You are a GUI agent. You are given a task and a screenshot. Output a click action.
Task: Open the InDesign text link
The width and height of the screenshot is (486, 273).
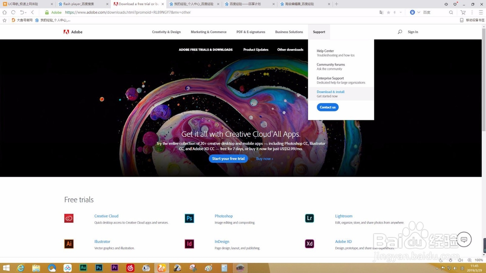coord(222,241)
